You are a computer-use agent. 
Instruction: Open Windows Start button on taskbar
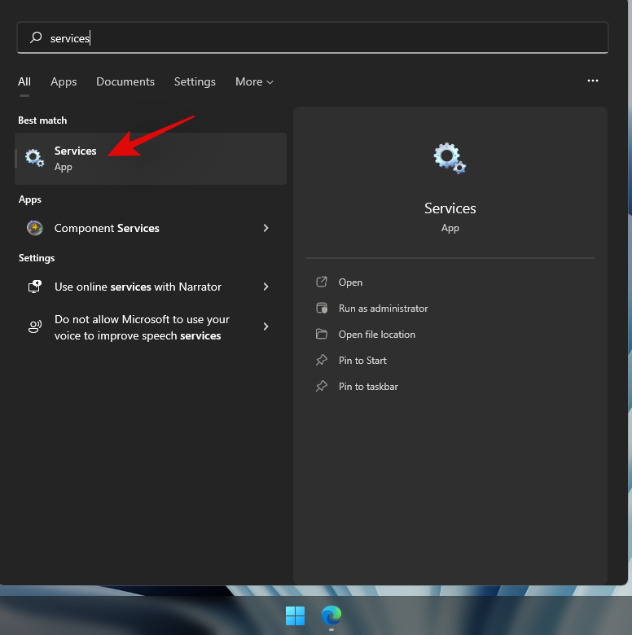[295, 615]
